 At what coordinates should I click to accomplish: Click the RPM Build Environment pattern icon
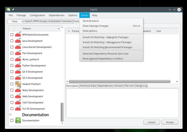[x=18, y=34]
